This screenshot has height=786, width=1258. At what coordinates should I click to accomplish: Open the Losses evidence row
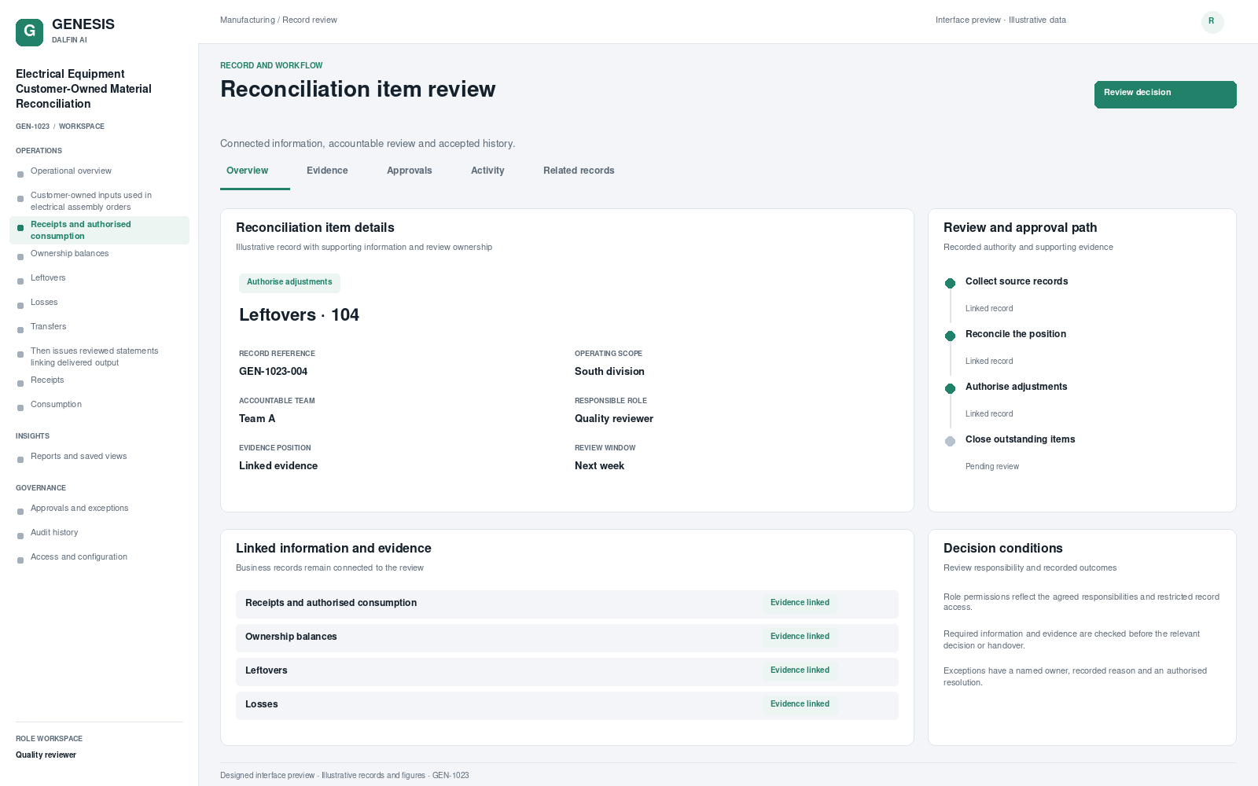point(567,705)
